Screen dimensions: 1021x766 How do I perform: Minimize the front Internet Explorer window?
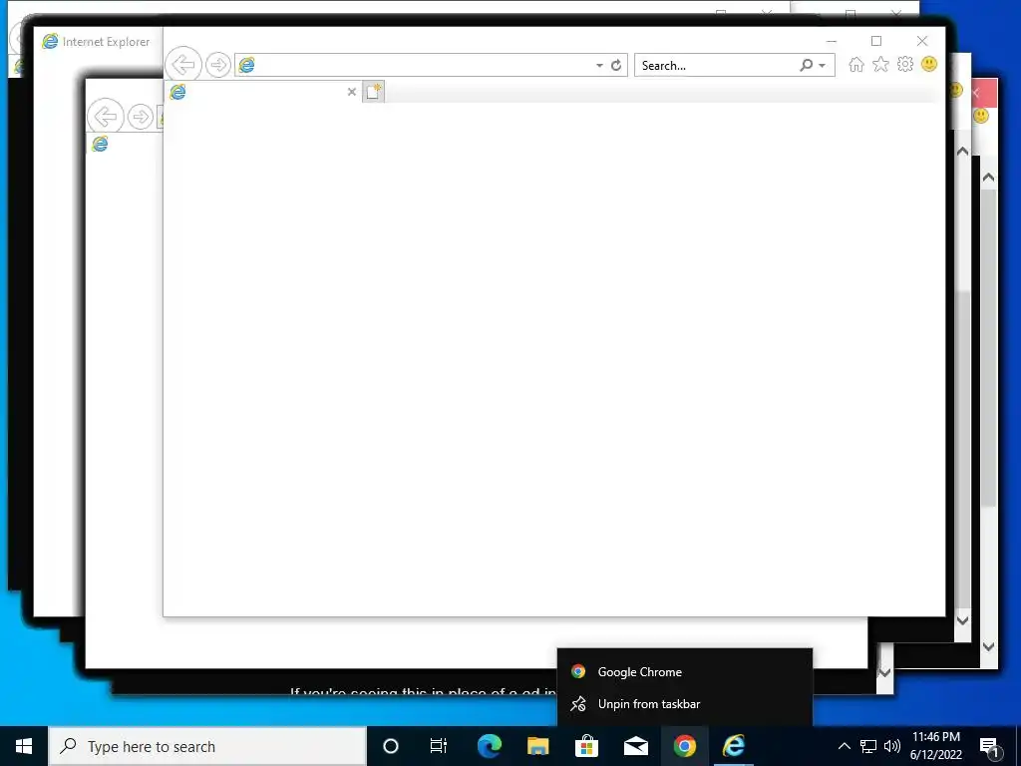(x=831, y=41)
